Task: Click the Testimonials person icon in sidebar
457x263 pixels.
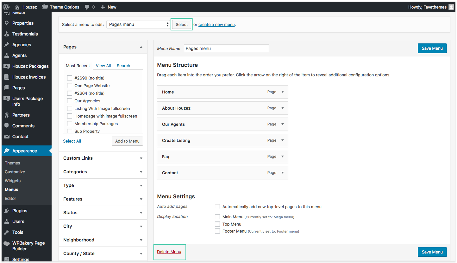Action: (x=7, y=34)
